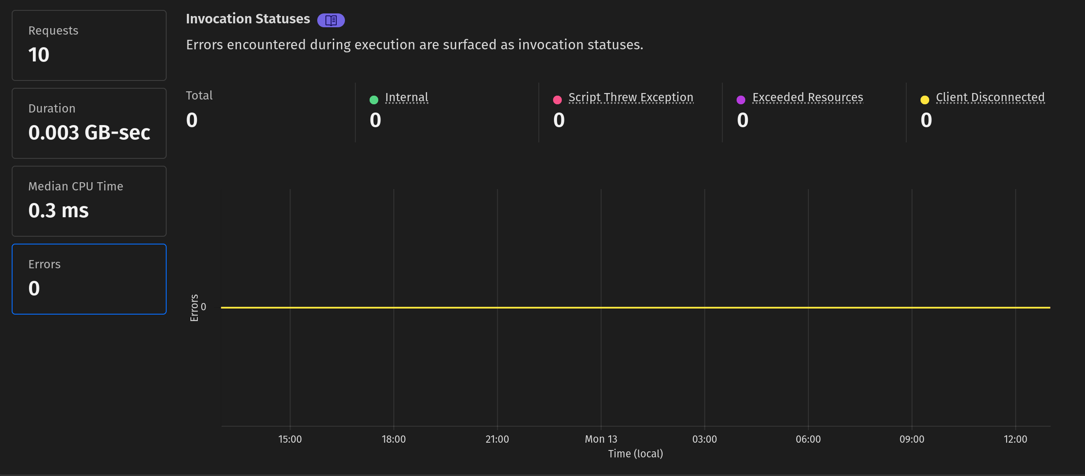Click the Invocation Statuses heading

tap(248, 18)
